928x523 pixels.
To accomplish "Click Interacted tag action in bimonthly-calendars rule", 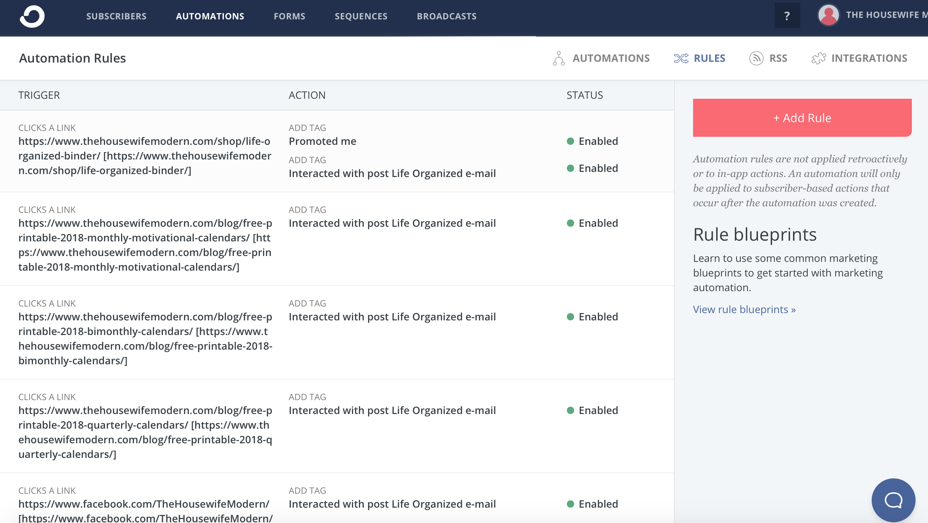I will (x=392, y=317).
